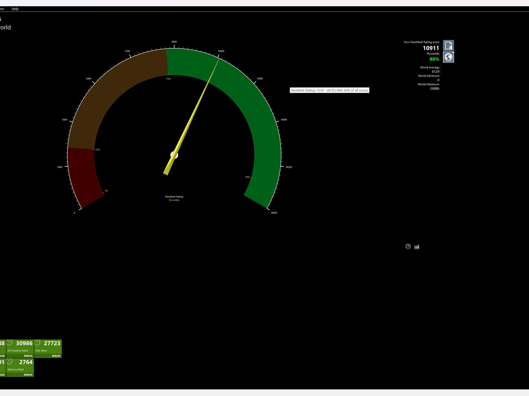Click the "Your PassMark Rating score" label
The height and width of the screenshot is (396, 529).
421,42
